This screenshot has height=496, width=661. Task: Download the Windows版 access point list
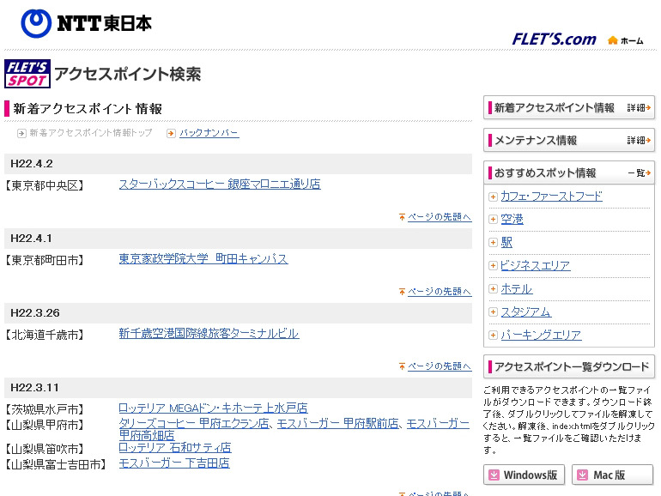tap(524, 475)
